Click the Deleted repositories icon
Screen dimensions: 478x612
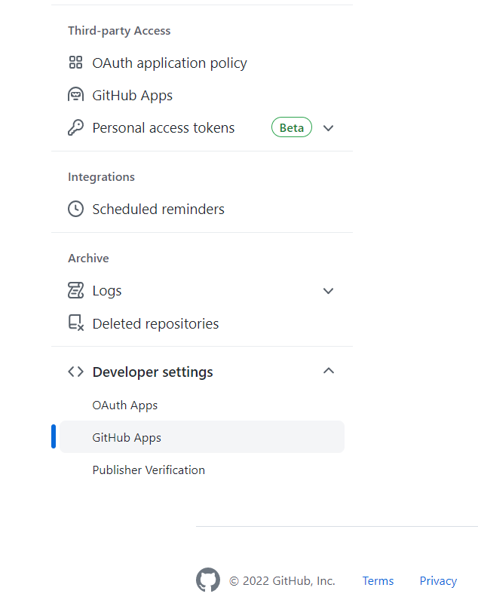click(75, 323)
